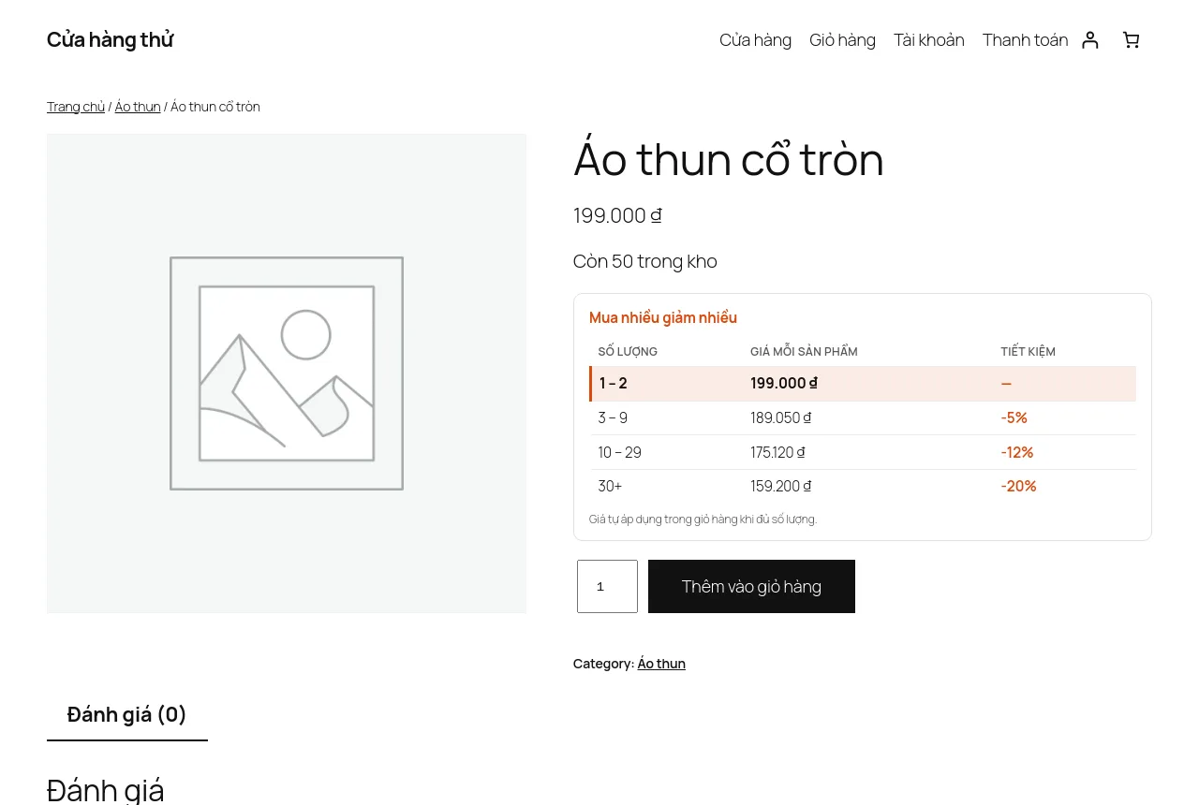This screenshot has width=1199, height=805.
Task: Select the 3 – 9 quantity tier row
Action: point(863,417)
